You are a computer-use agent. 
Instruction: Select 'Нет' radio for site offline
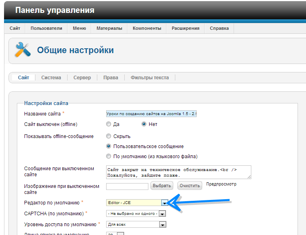pos(144,124)
